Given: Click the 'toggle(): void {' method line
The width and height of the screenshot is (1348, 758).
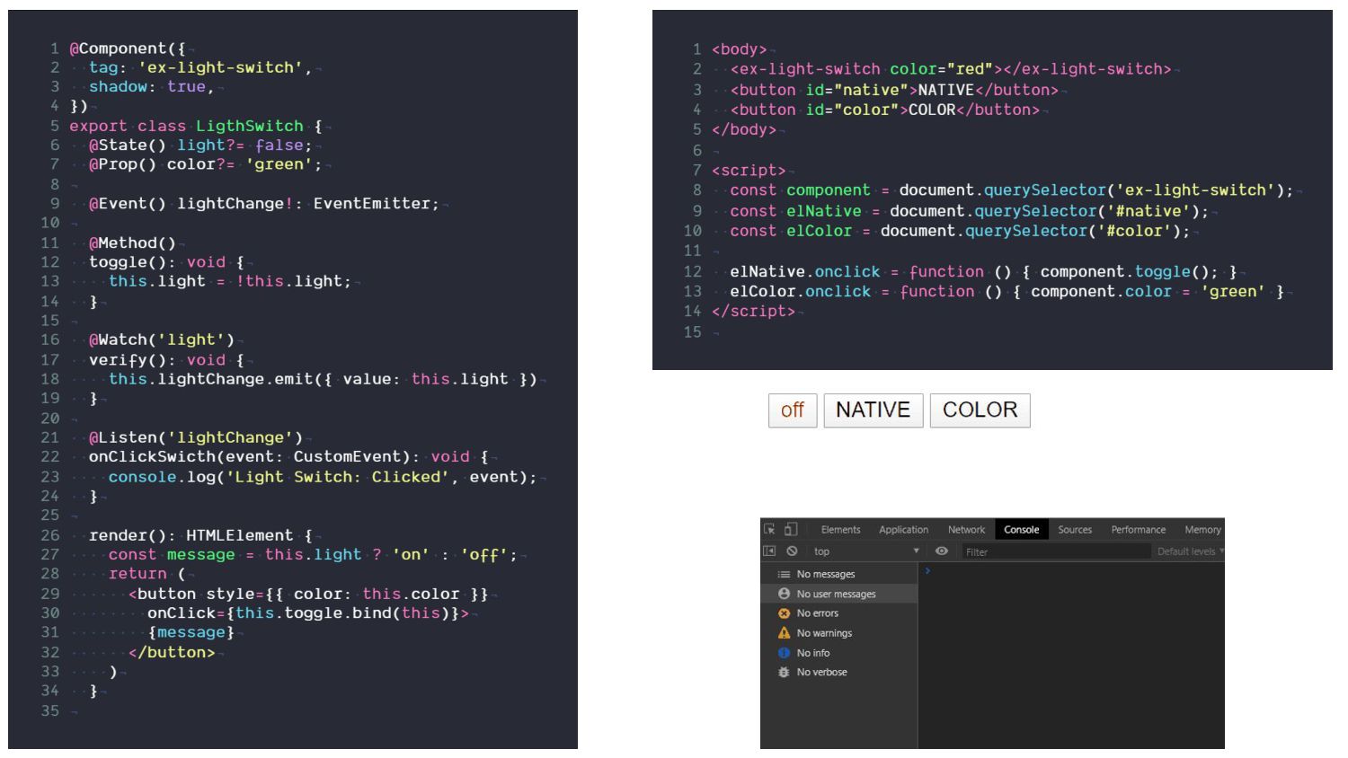Looking at the screenshot, I should (x=166, y=262).
